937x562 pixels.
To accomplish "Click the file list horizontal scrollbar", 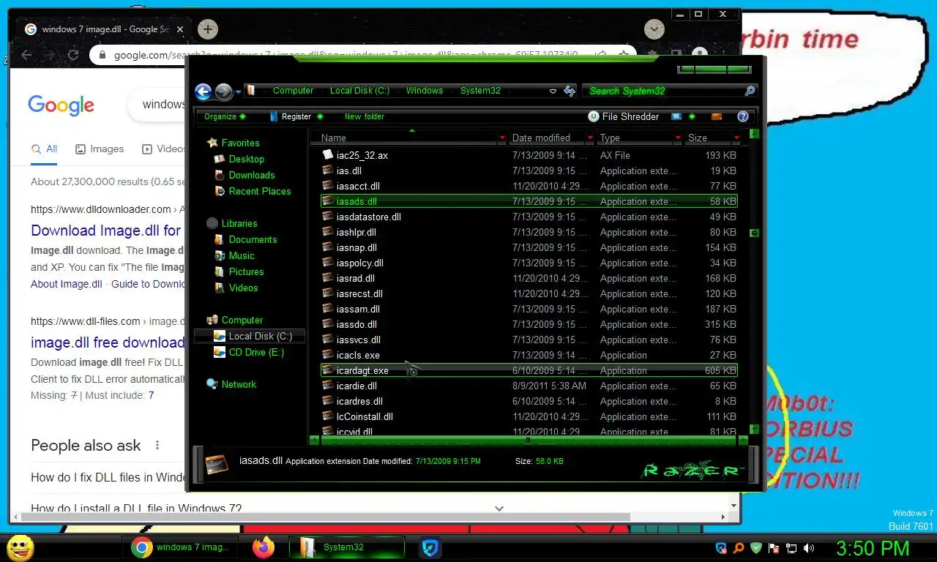I will pyautogui.click(x=529, y=441).
